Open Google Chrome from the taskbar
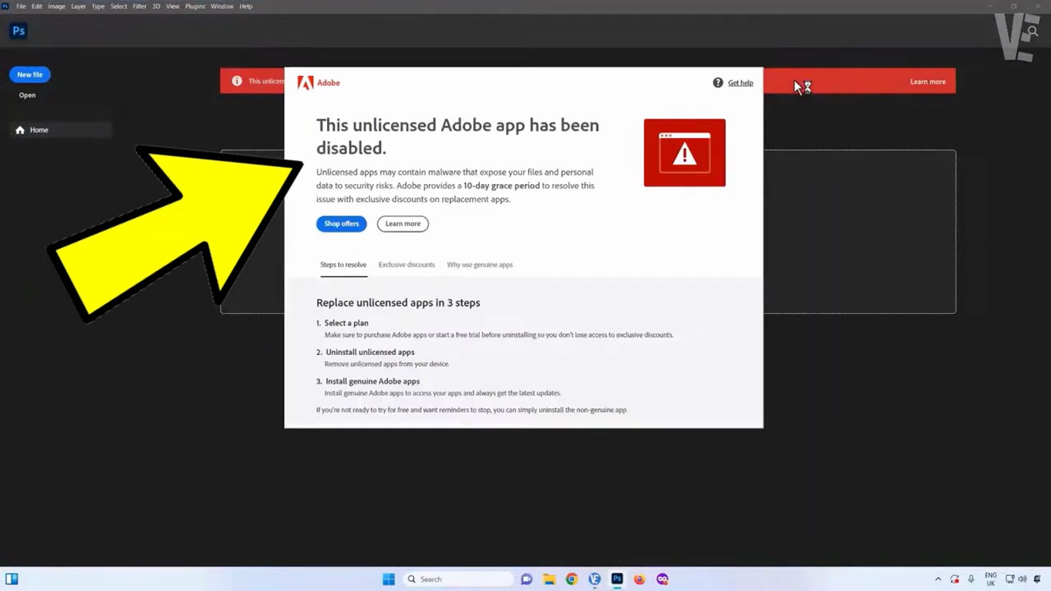This screenshot has width=1051, height=591. [x=571, y=579]
